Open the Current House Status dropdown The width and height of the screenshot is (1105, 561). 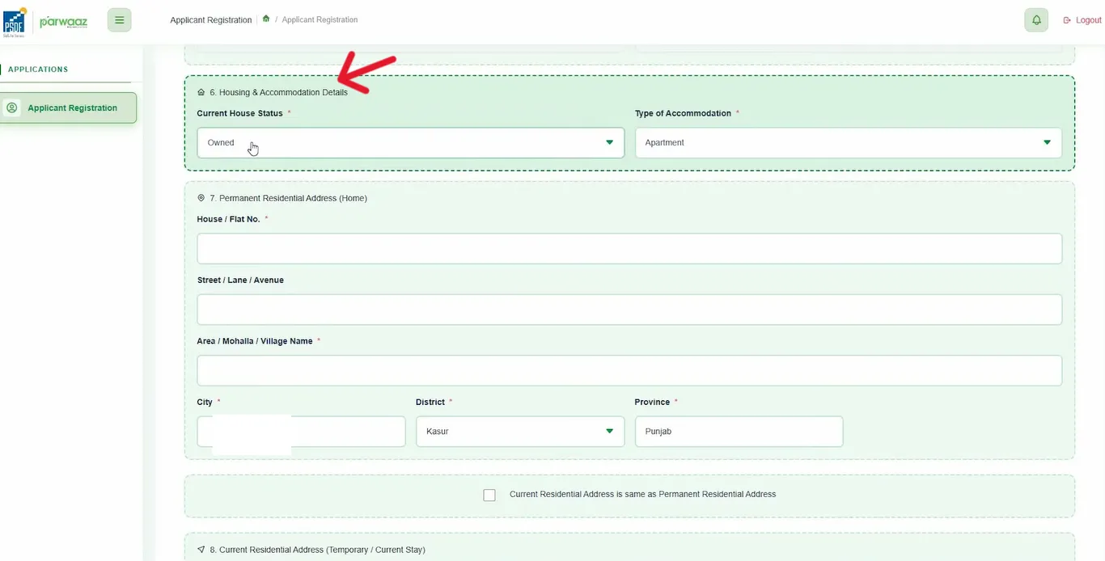(x=410, y=142)
